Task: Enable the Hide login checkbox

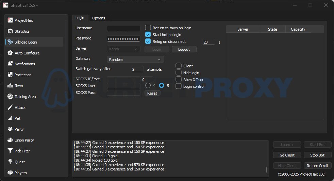Action: tap(179, 72)
